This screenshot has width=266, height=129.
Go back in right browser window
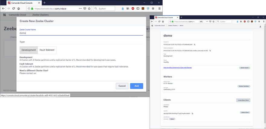pyautogui.click(x=152, y=21)
